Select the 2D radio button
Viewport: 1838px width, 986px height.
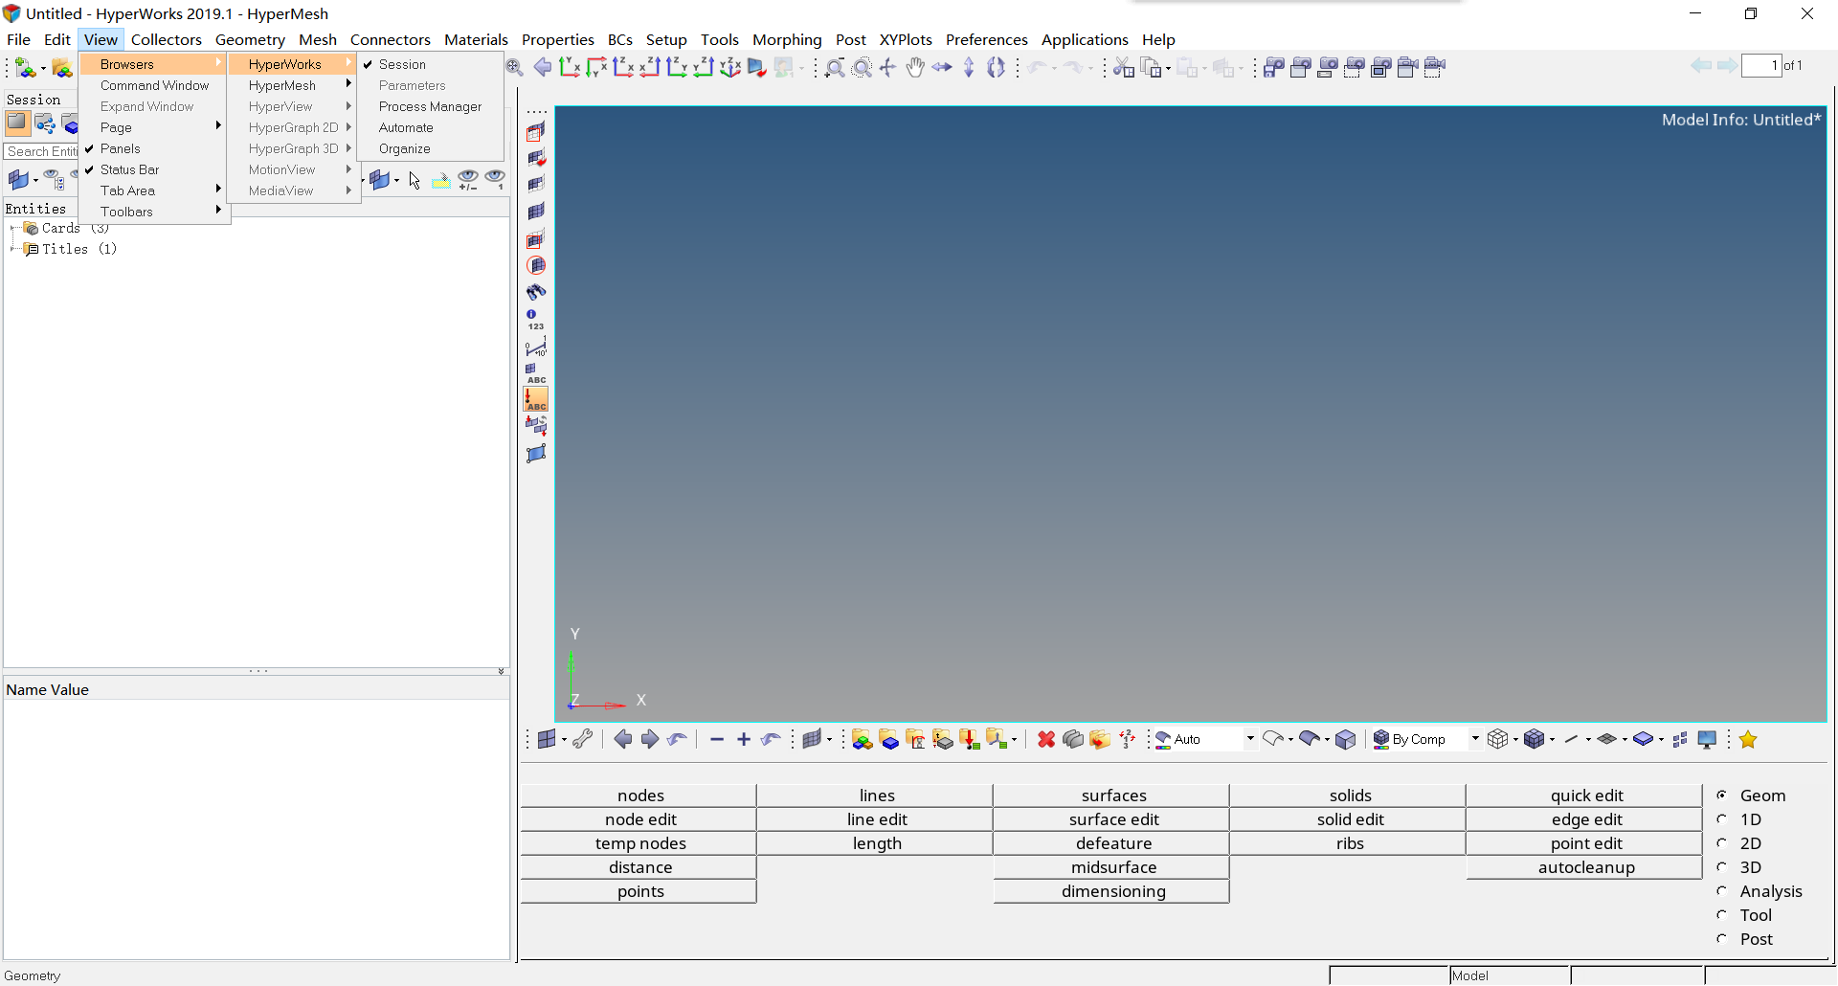click(1722, 843)
